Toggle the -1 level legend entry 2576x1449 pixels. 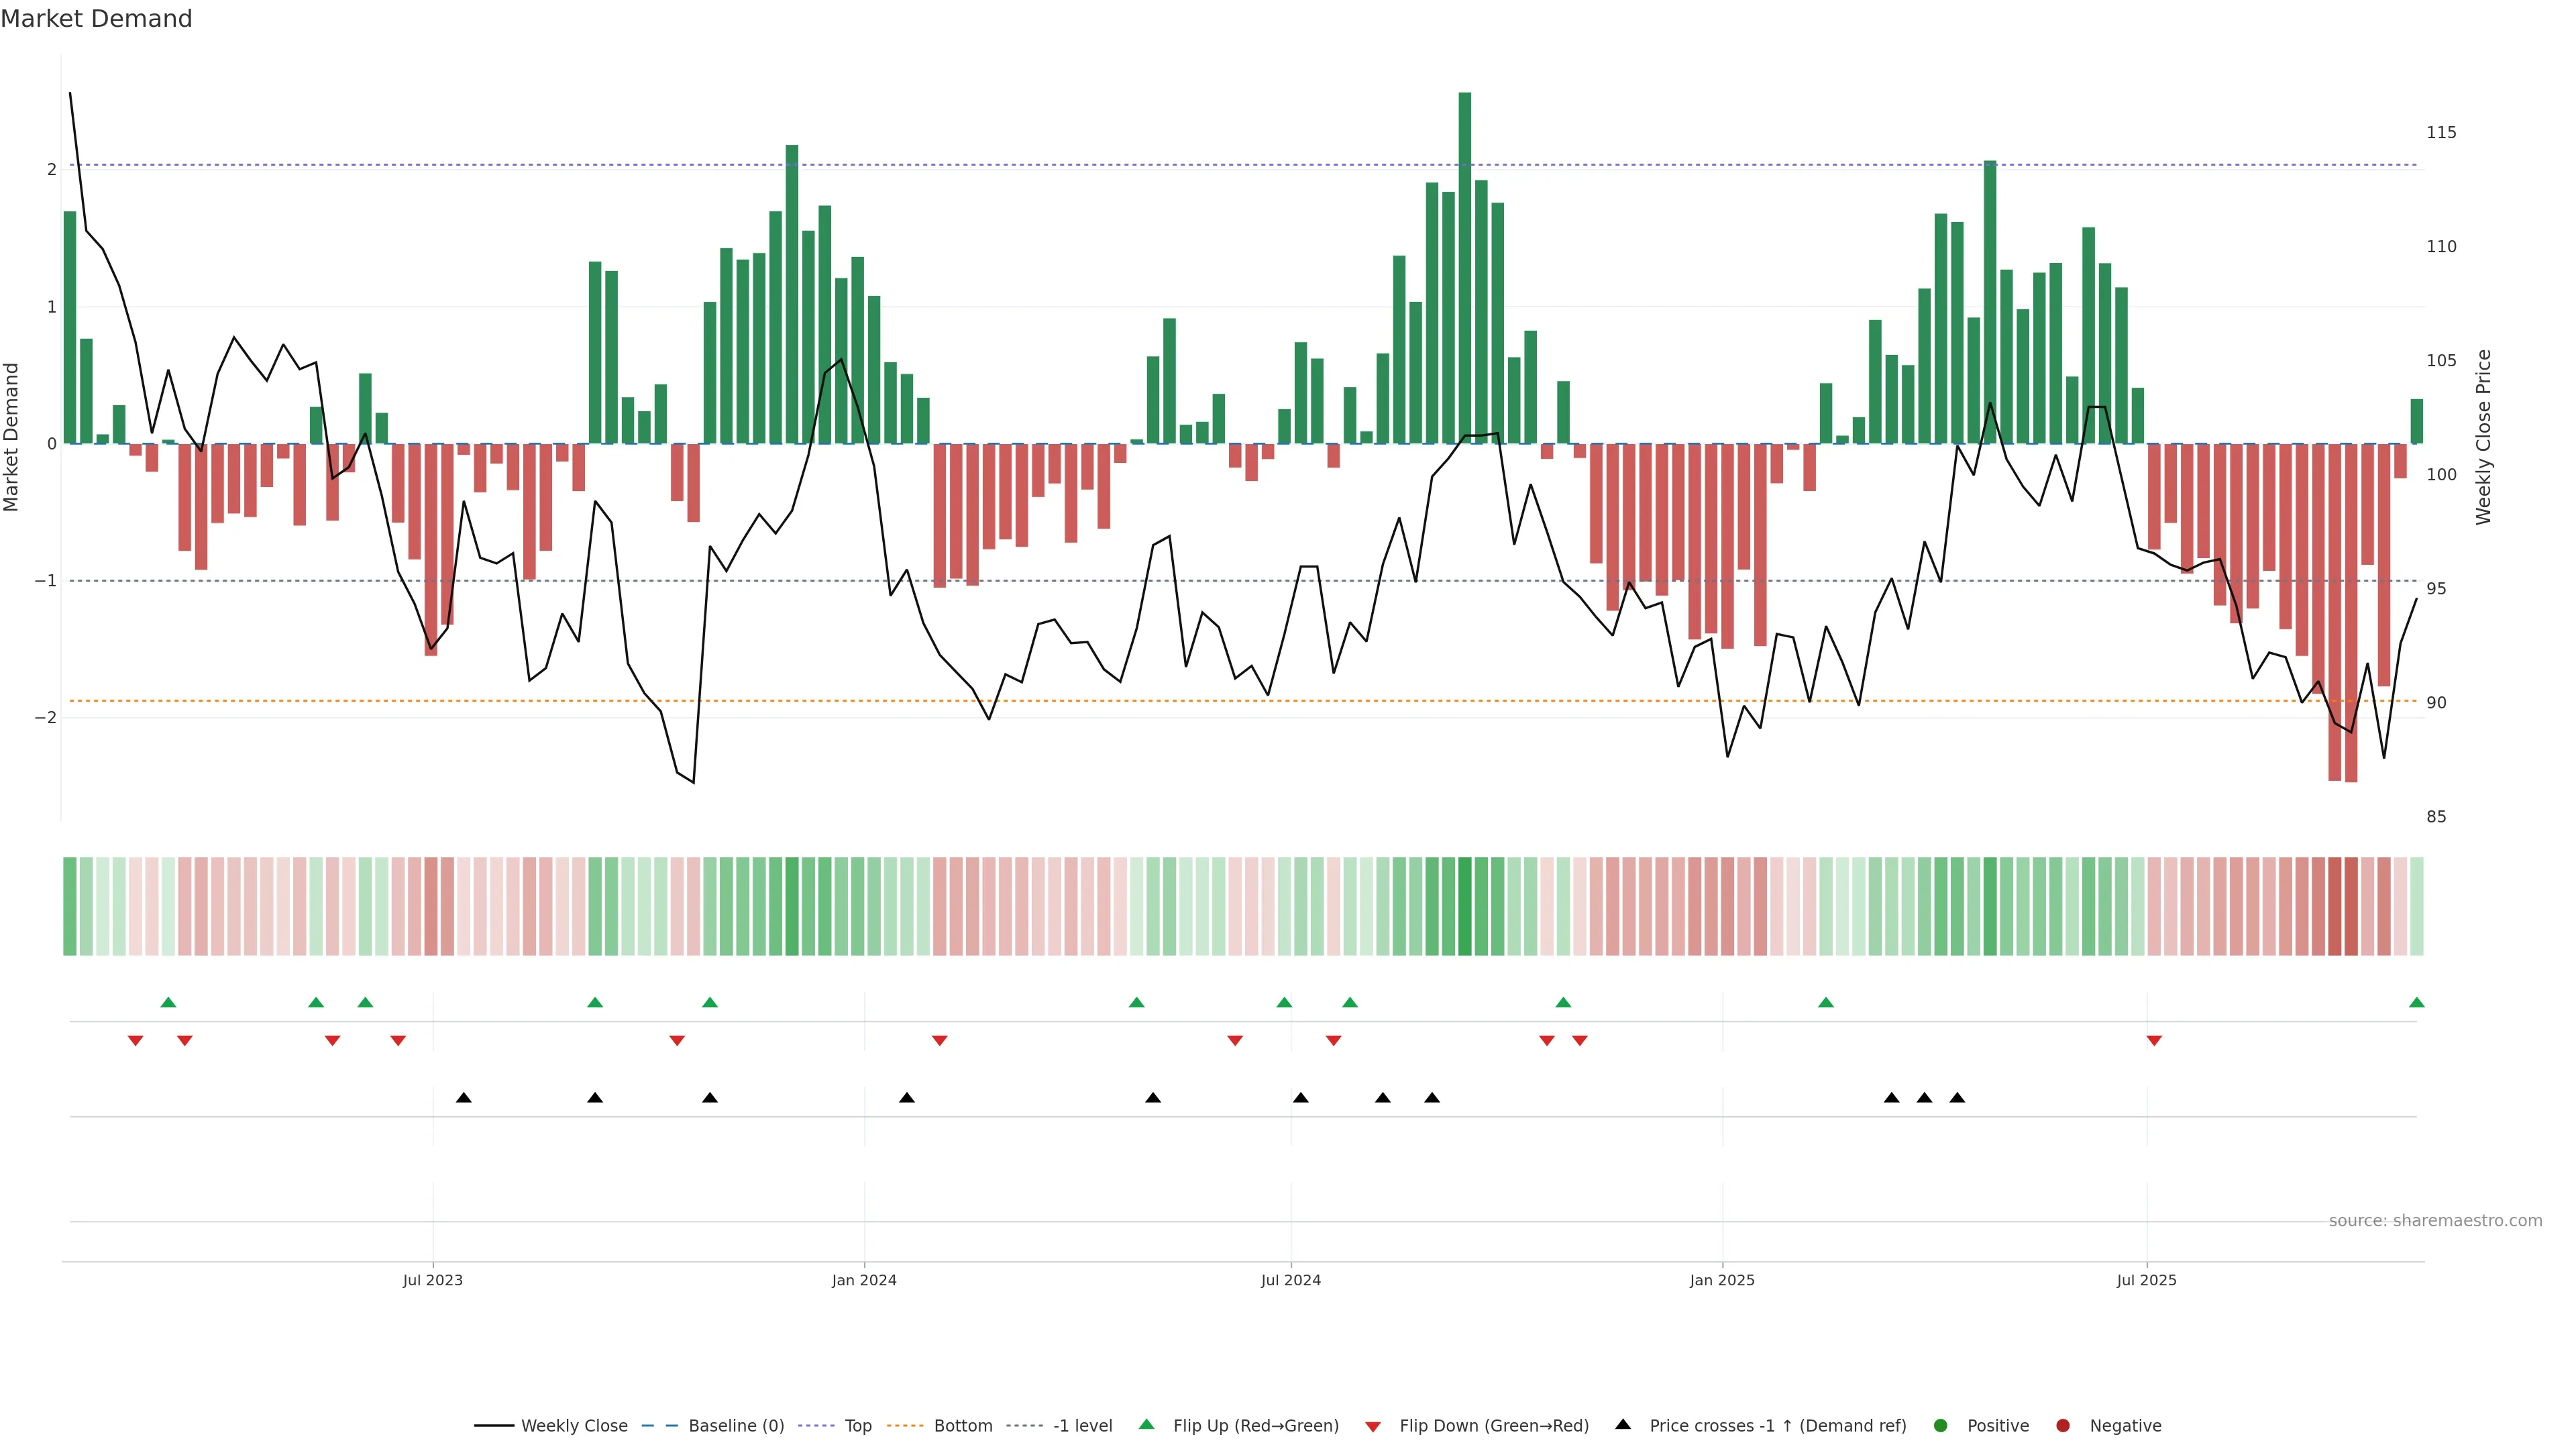click(1082, 1425)
